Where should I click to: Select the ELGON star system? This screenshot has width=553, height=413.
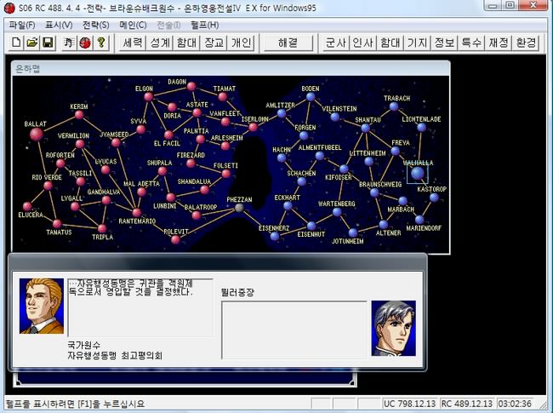(149, 97)
